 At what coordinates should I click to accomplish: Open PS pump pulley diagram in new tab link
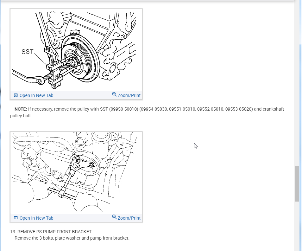tap(36, 218)
